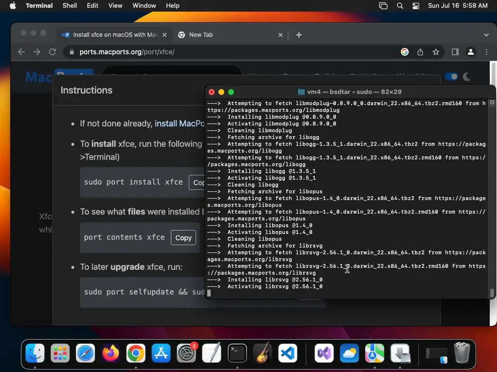The width and height of the screenshot is (497, 372).
Task: Switch to Install xfce on macOS tab
Action: point(115,35)
